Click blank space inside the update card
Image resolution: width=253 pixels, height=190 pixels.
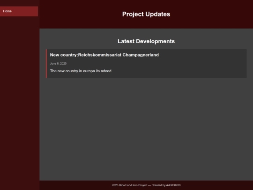[x=193, y=68]
